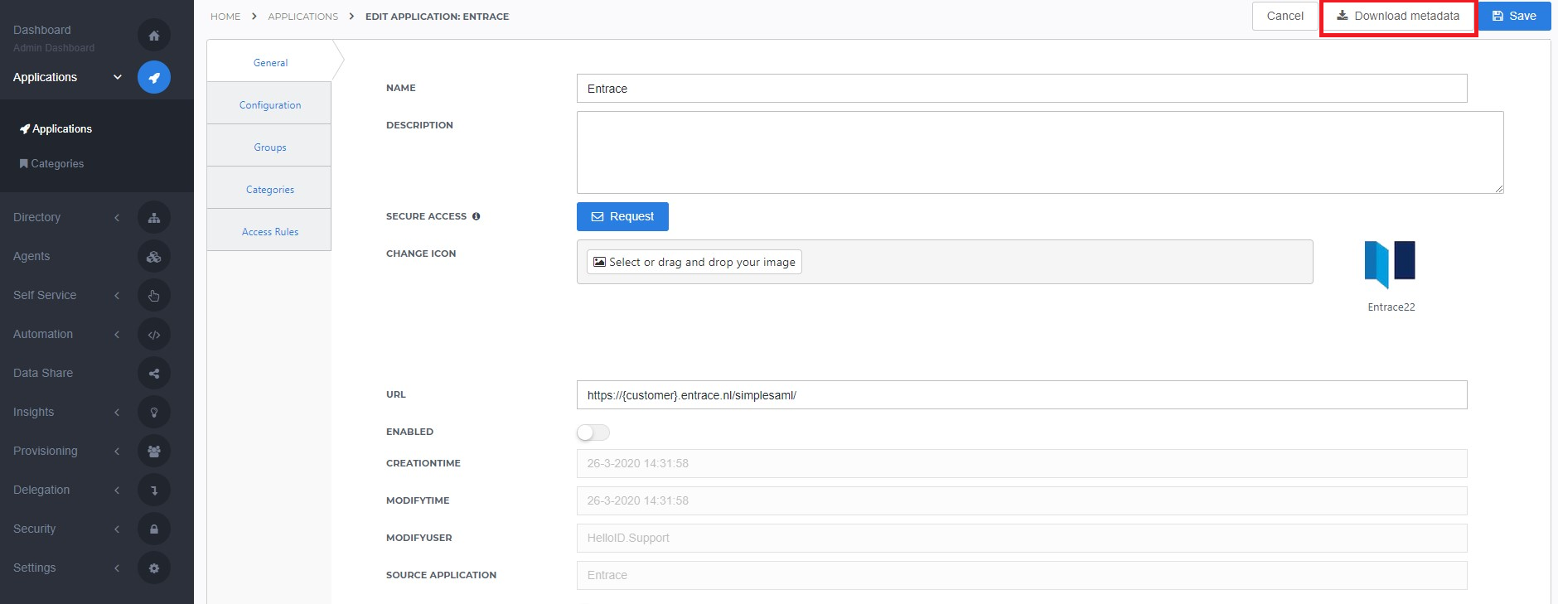The height and width of the screenshot is (604, 1558).
Task: Click the Entrace22 application icon thumbnail
Action: [1390, 264]
